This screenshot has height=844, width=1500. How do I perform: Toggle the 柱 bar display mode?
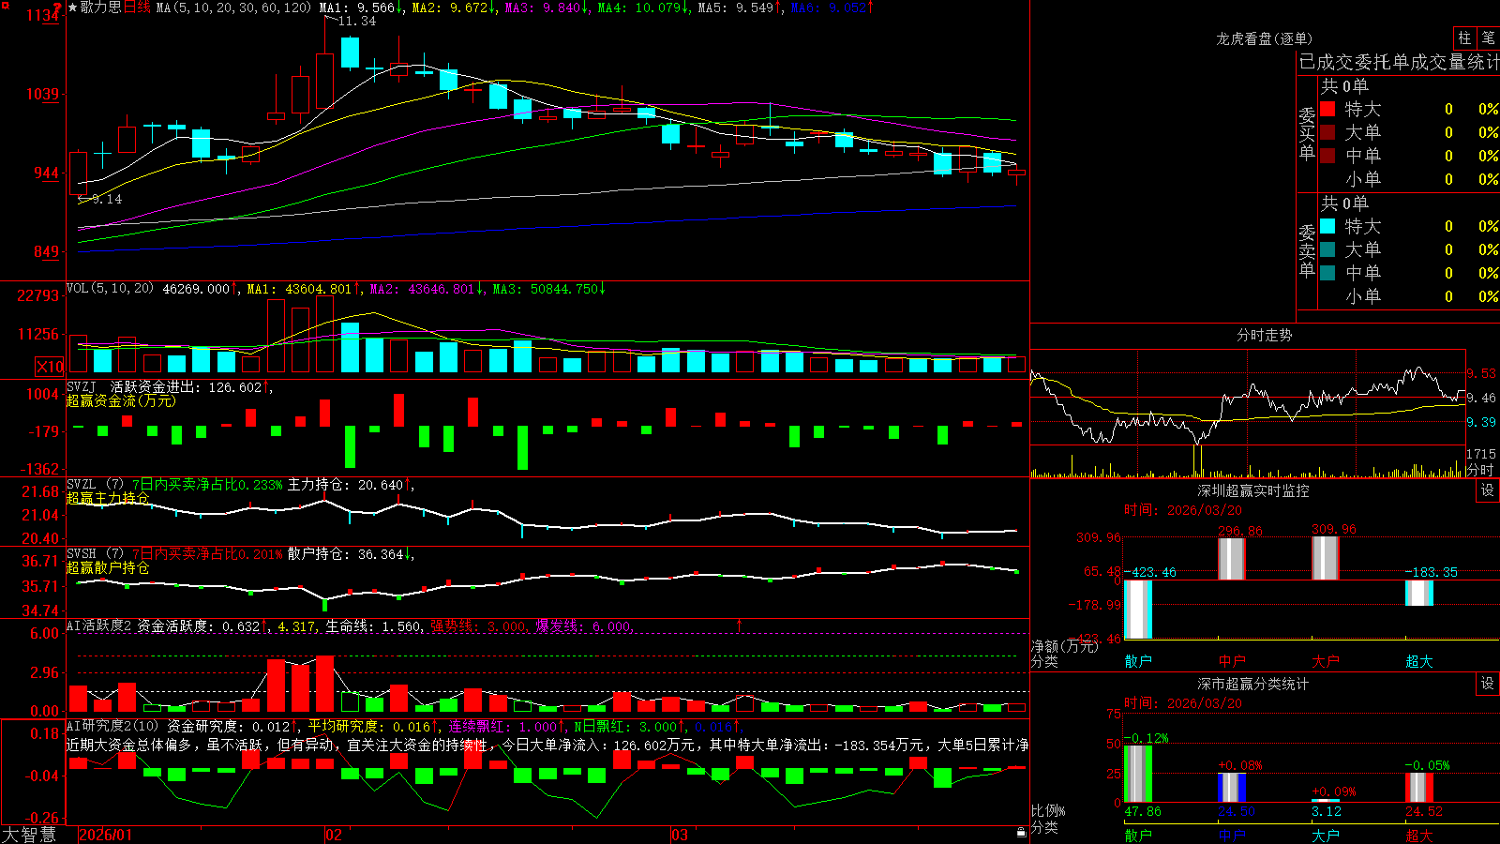coord(1464,38)
